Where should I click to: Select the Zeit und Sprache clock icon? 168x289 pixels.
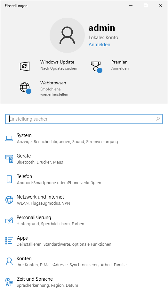(x=9, y=282)
